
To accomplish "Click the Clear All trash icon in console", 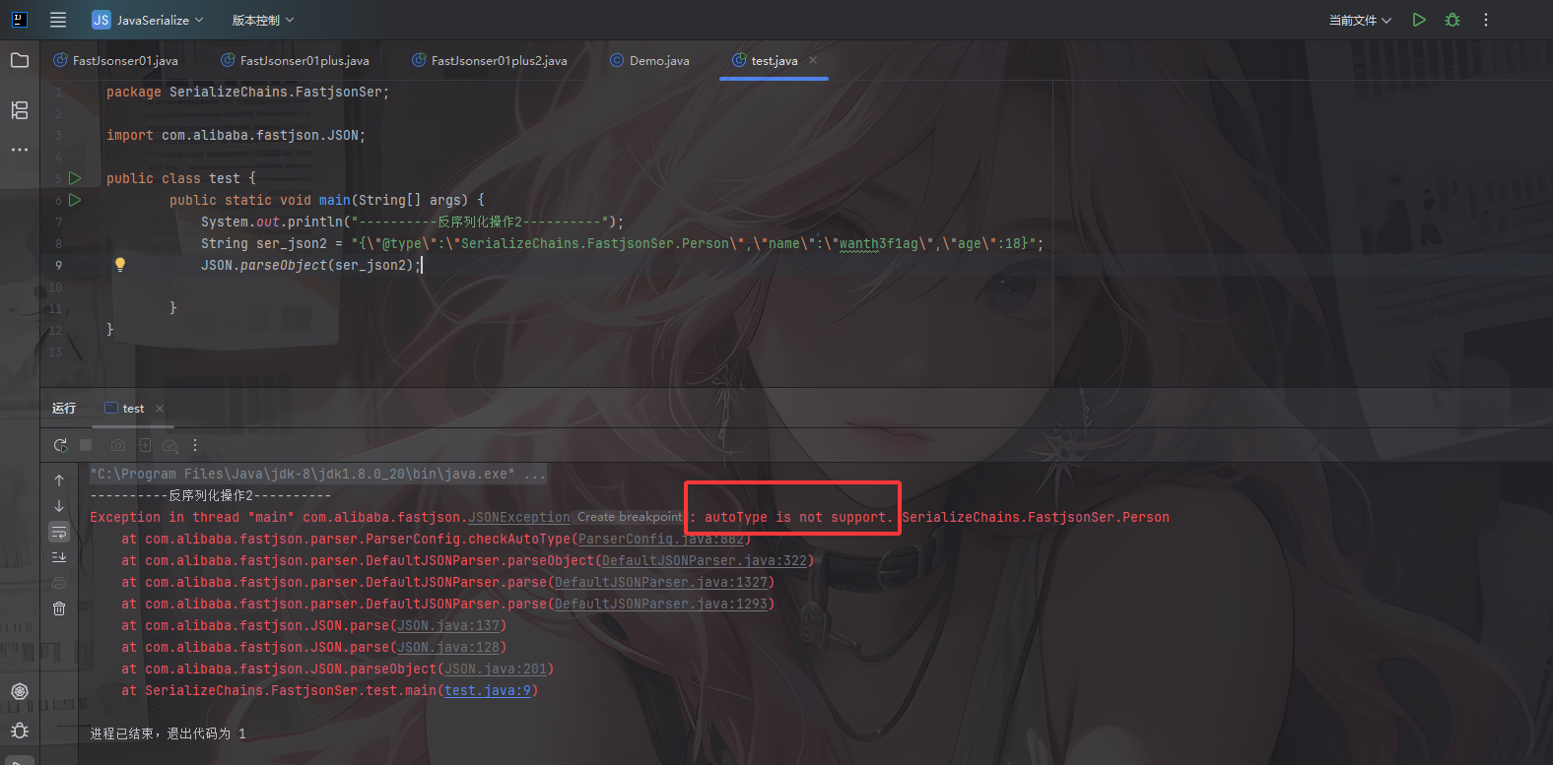I will 59,608.
